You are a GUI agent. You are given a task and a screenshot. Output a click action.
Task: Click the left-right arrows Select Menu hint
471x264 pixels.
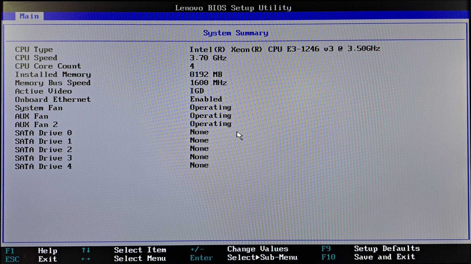click(124, 259)
